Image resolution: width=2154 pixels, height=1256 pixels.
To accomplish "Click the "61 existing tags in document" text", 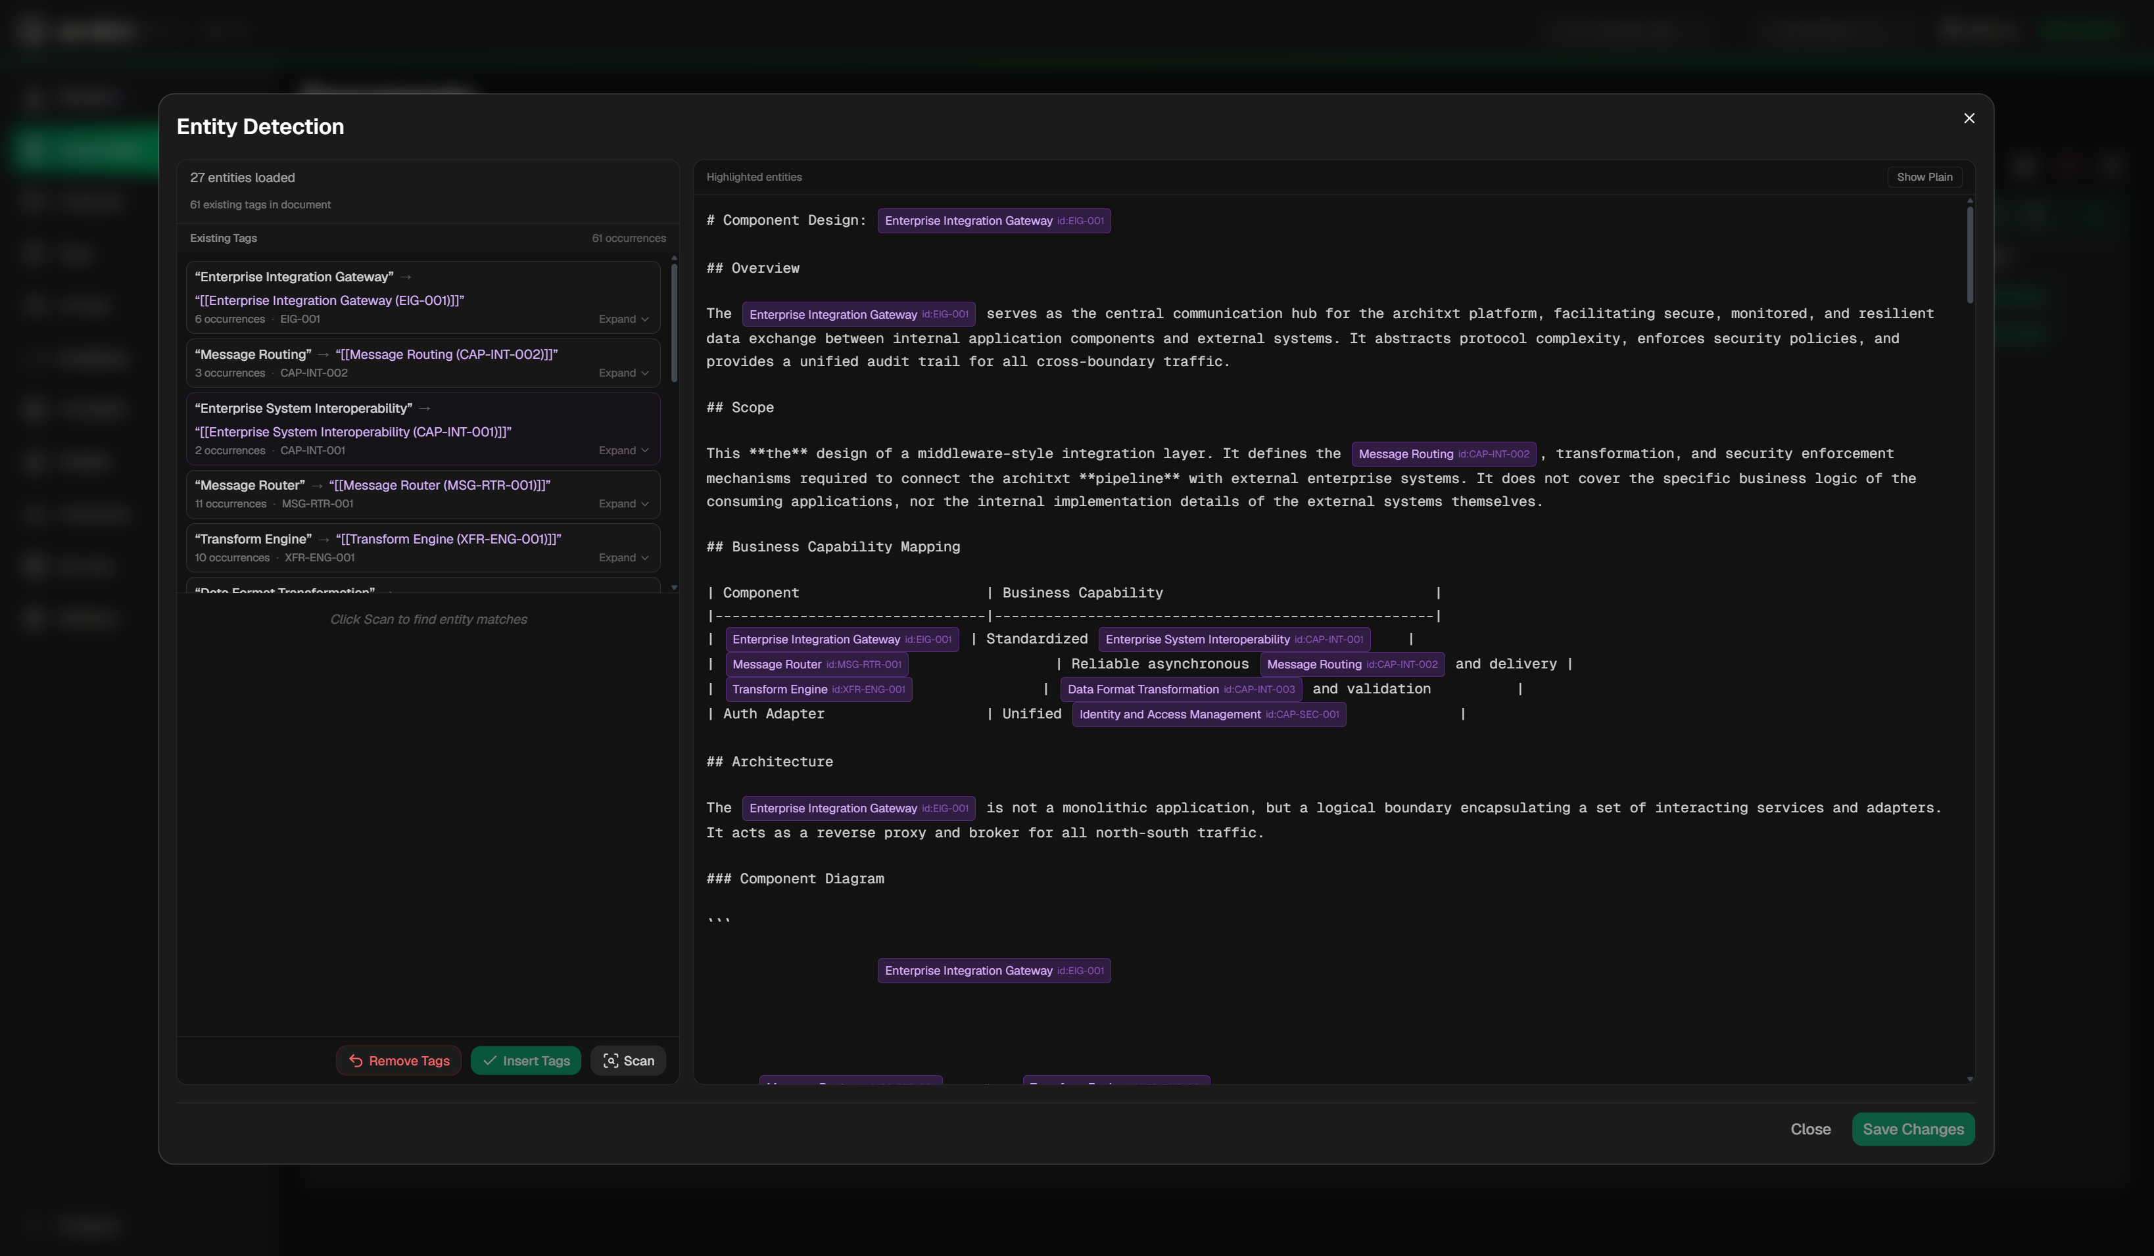I will (260, 204).
